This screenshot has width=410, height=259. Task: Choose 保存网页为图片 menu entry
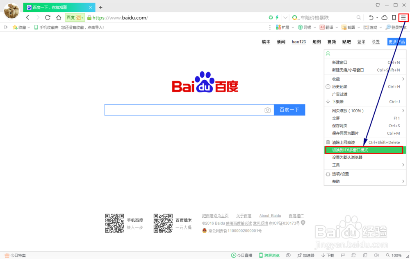(365, 133)
